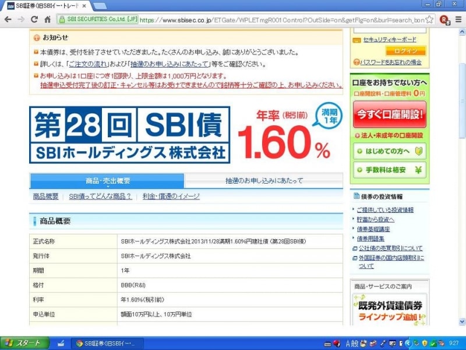This screenshot has width=466, height=350.
Task: Open the 利金・償還のイメージ link
Action: [x=171, y=197]
